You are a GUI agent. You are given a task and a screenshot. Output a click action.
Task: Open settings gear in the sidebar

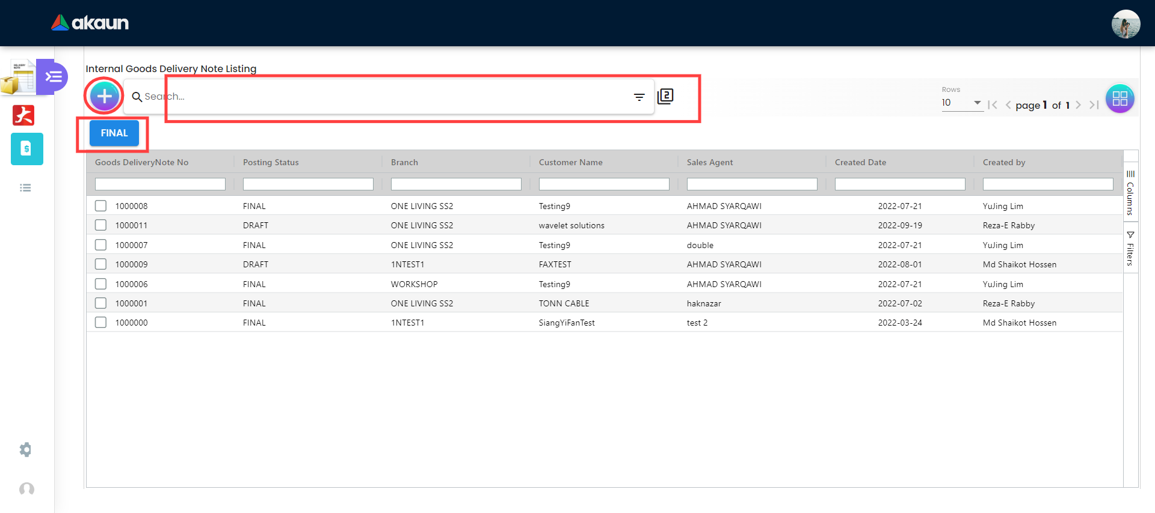point(25,449)
